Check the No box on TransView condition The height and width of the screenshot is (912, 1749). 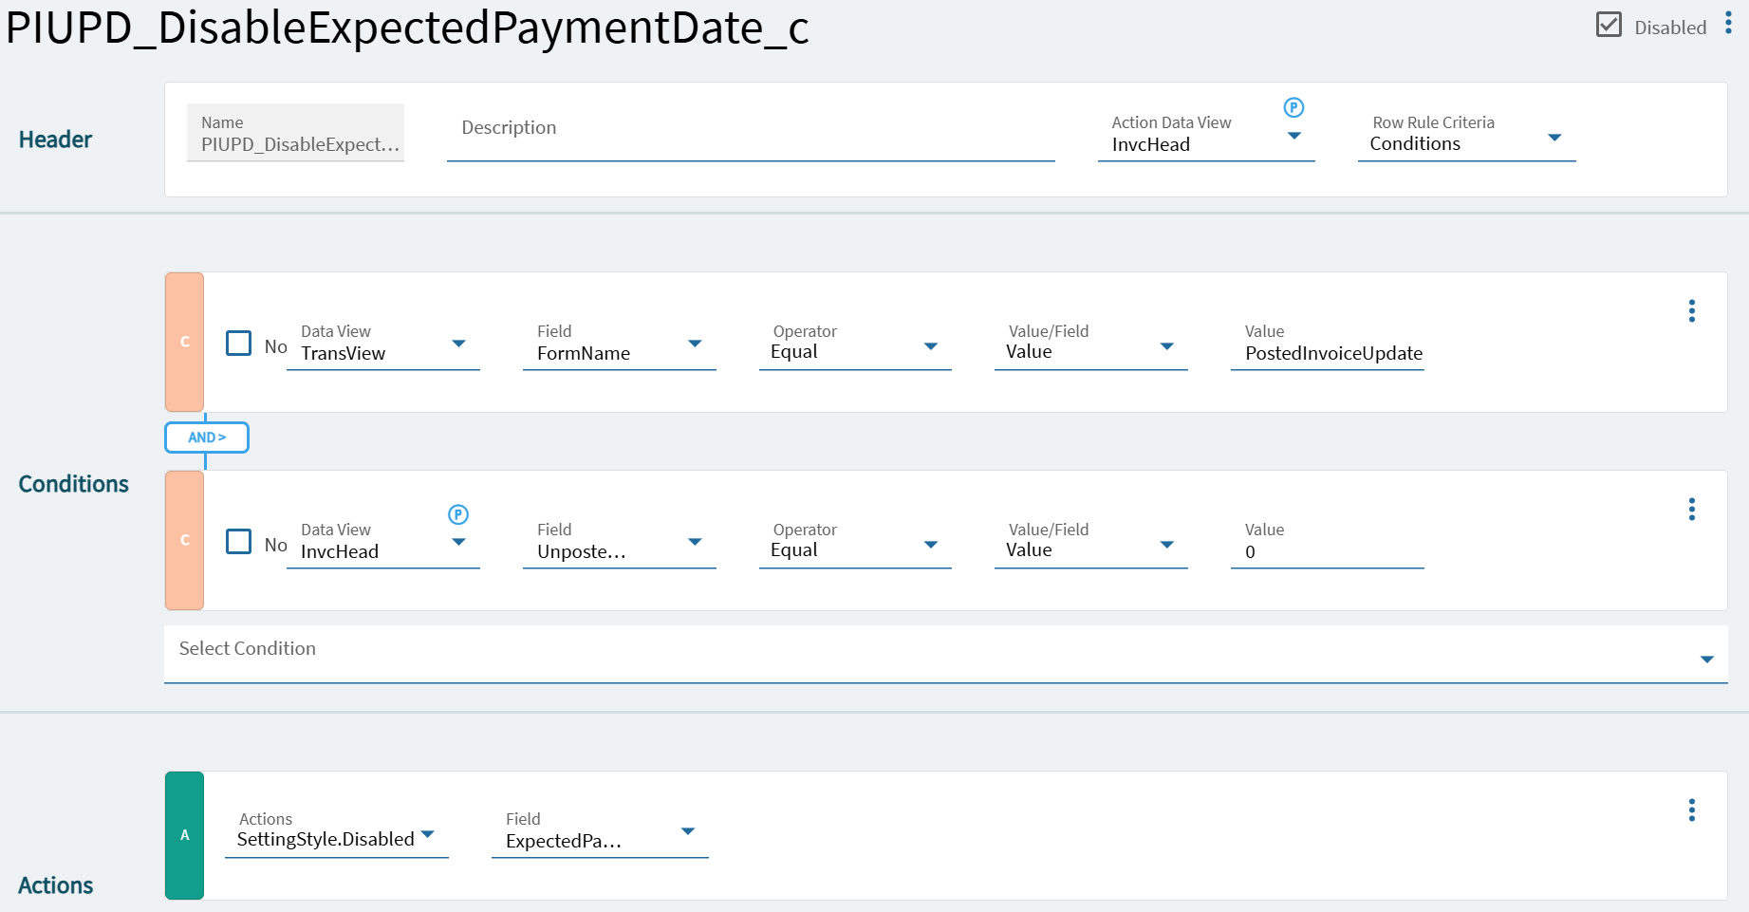239,343
